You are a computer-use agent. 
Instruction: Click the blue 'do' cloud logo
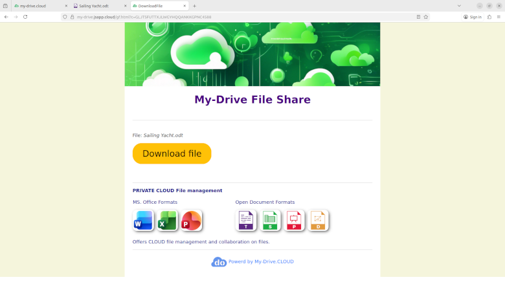[219, 262]
